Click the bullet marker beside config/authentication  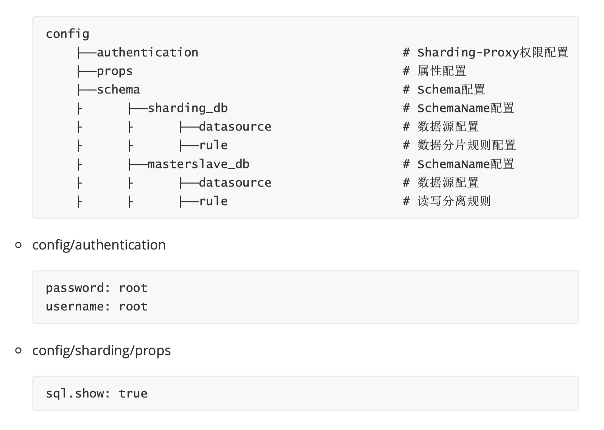click(x=18, y=245)
